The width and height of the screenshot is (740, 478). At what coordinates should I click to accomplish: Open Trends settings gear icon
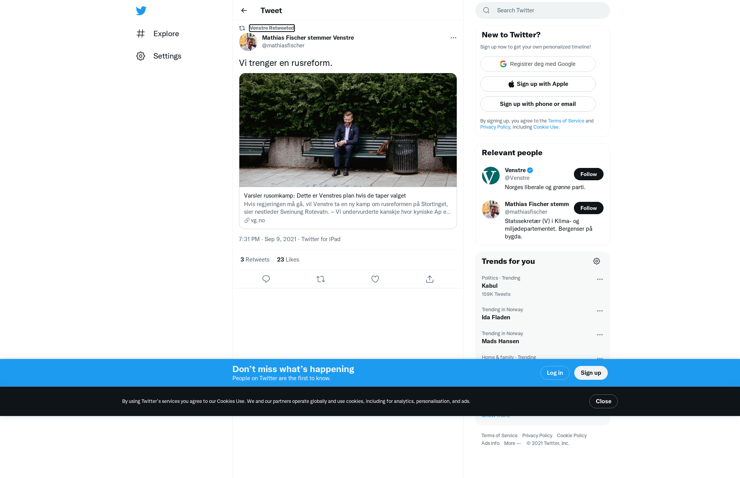597,261
